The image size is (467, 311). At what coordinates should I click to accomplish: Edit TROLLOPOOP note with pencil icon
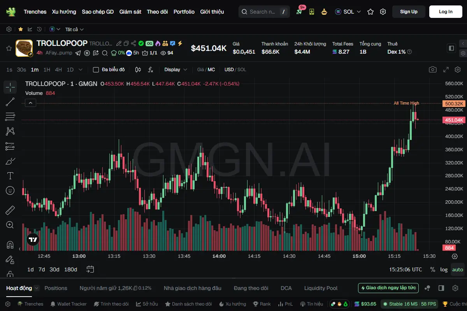pos(119,44)
